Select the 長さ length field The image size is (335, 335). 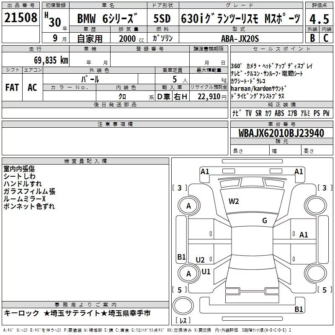pos(250,150)
